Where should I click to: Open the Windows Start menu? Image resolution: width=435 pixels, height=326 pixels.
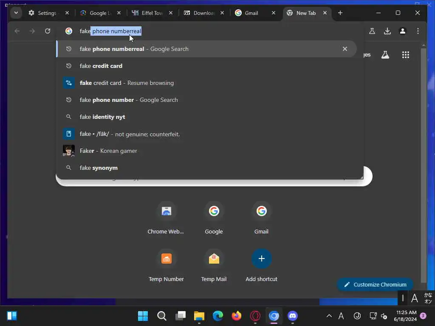click(143, 316)
